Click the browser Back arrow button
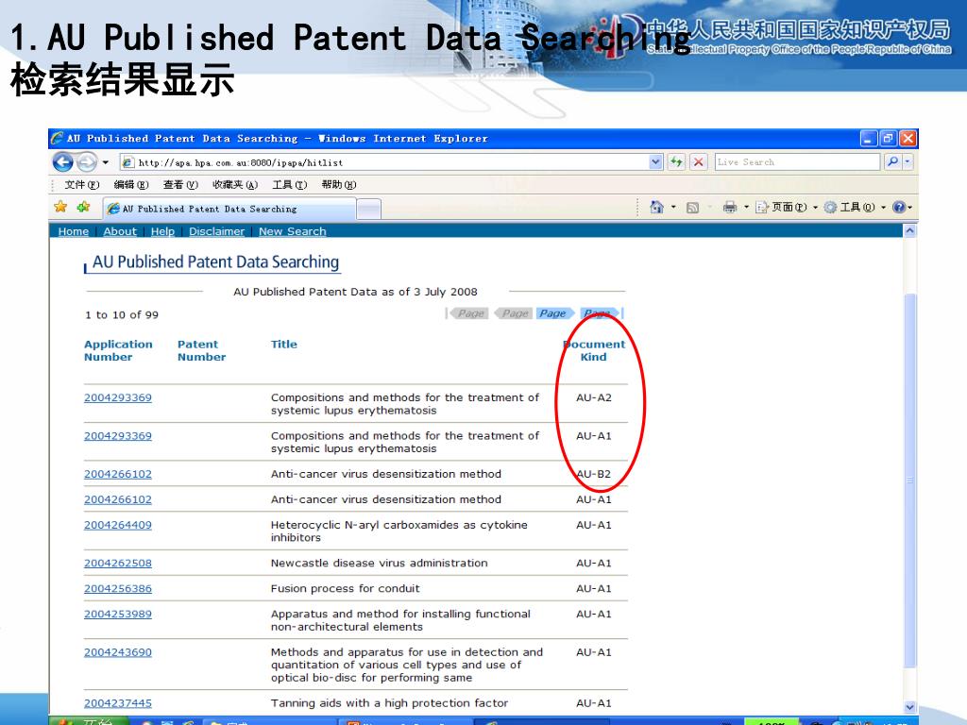The height and width of the screenshot is (725, 967). coord(63,162)
